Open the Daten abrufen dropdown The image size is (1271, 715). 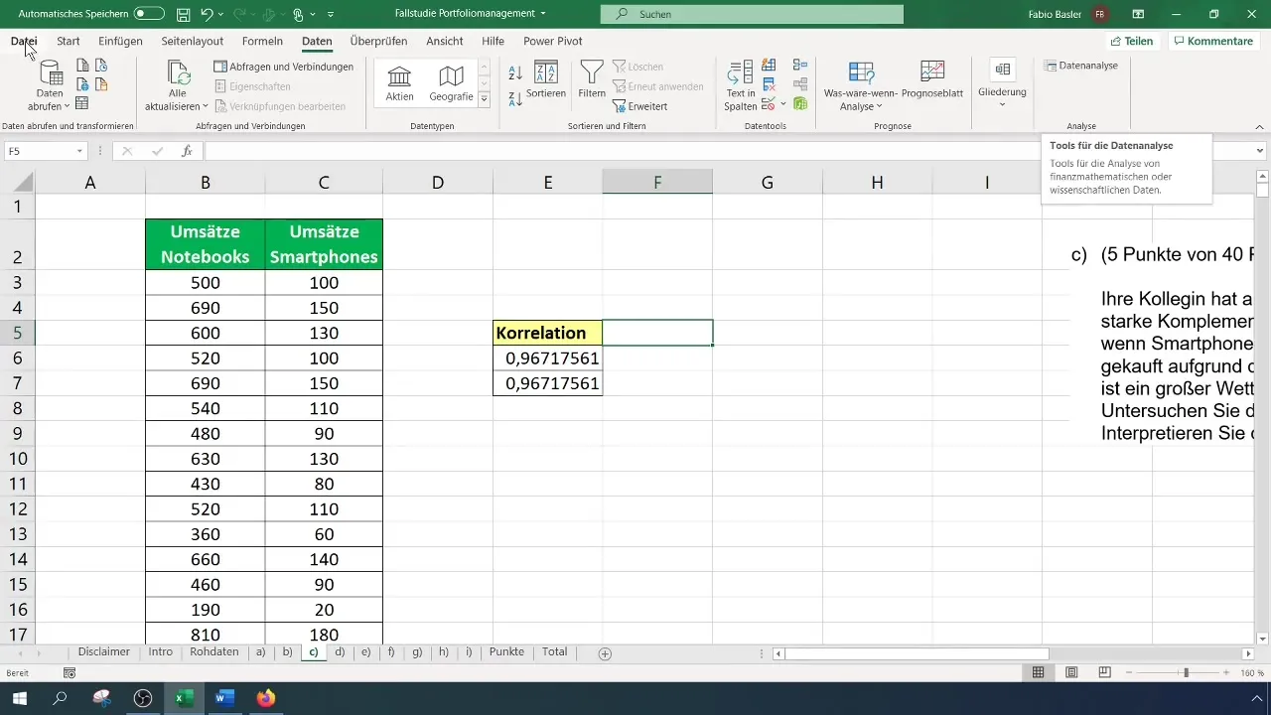[50, 87]
